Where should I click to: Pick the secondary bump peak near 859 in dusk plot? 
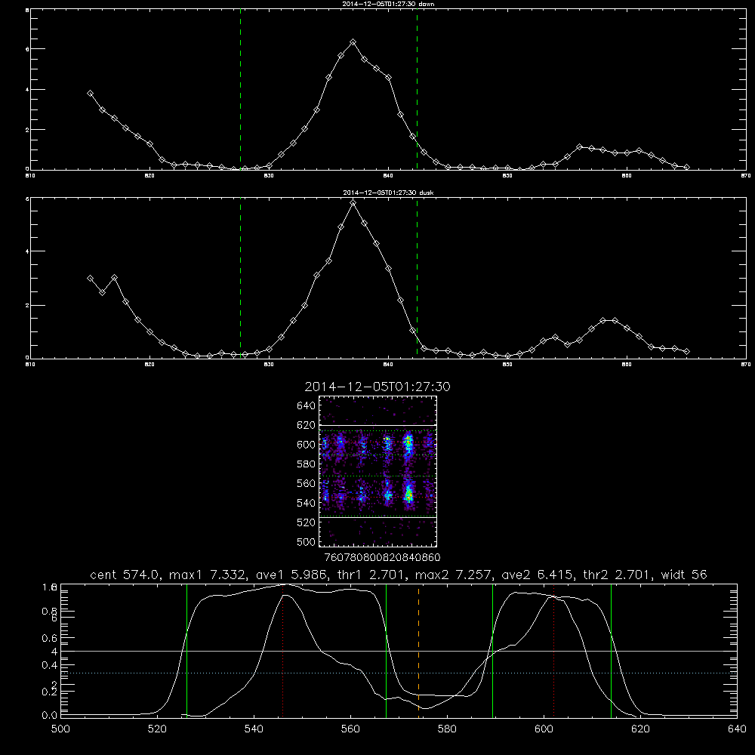click(615, 320)
